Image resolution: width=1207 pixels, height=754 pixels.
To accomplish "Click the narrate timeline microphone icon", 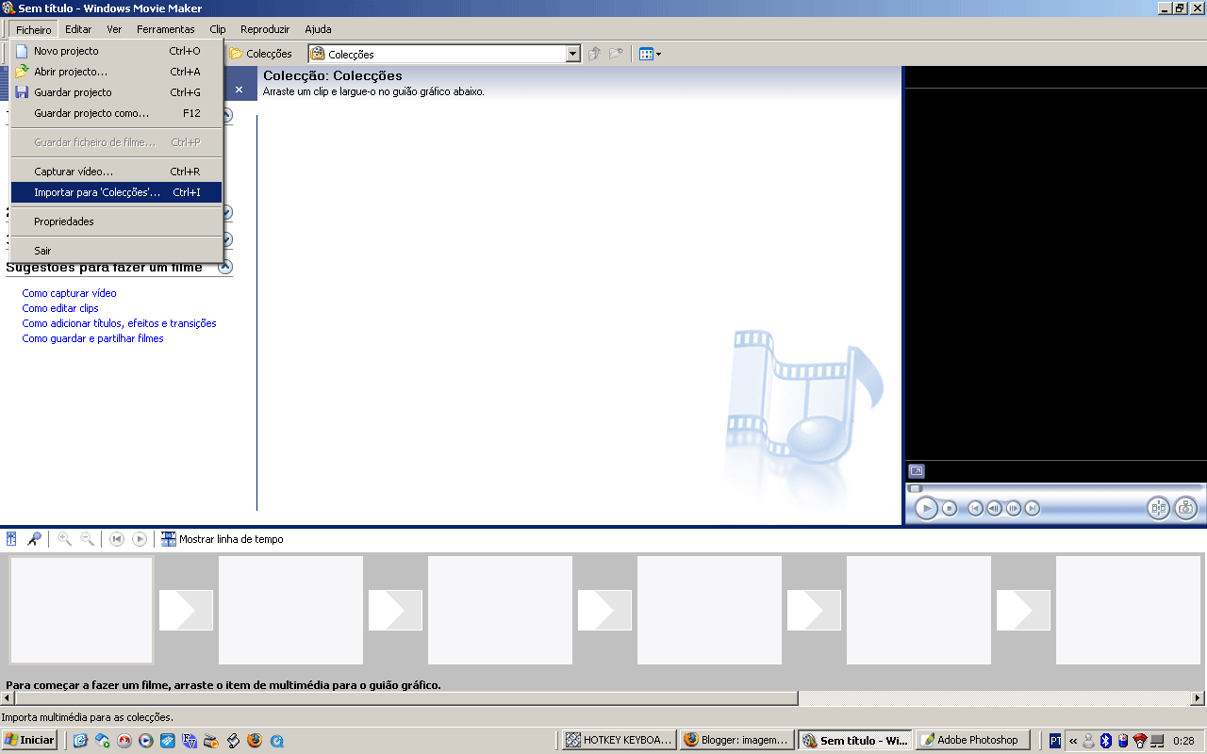I will (34, 539).
